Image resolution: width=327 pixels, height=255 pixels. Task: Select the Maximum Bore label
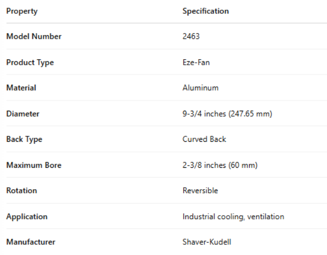click(34, 165)
